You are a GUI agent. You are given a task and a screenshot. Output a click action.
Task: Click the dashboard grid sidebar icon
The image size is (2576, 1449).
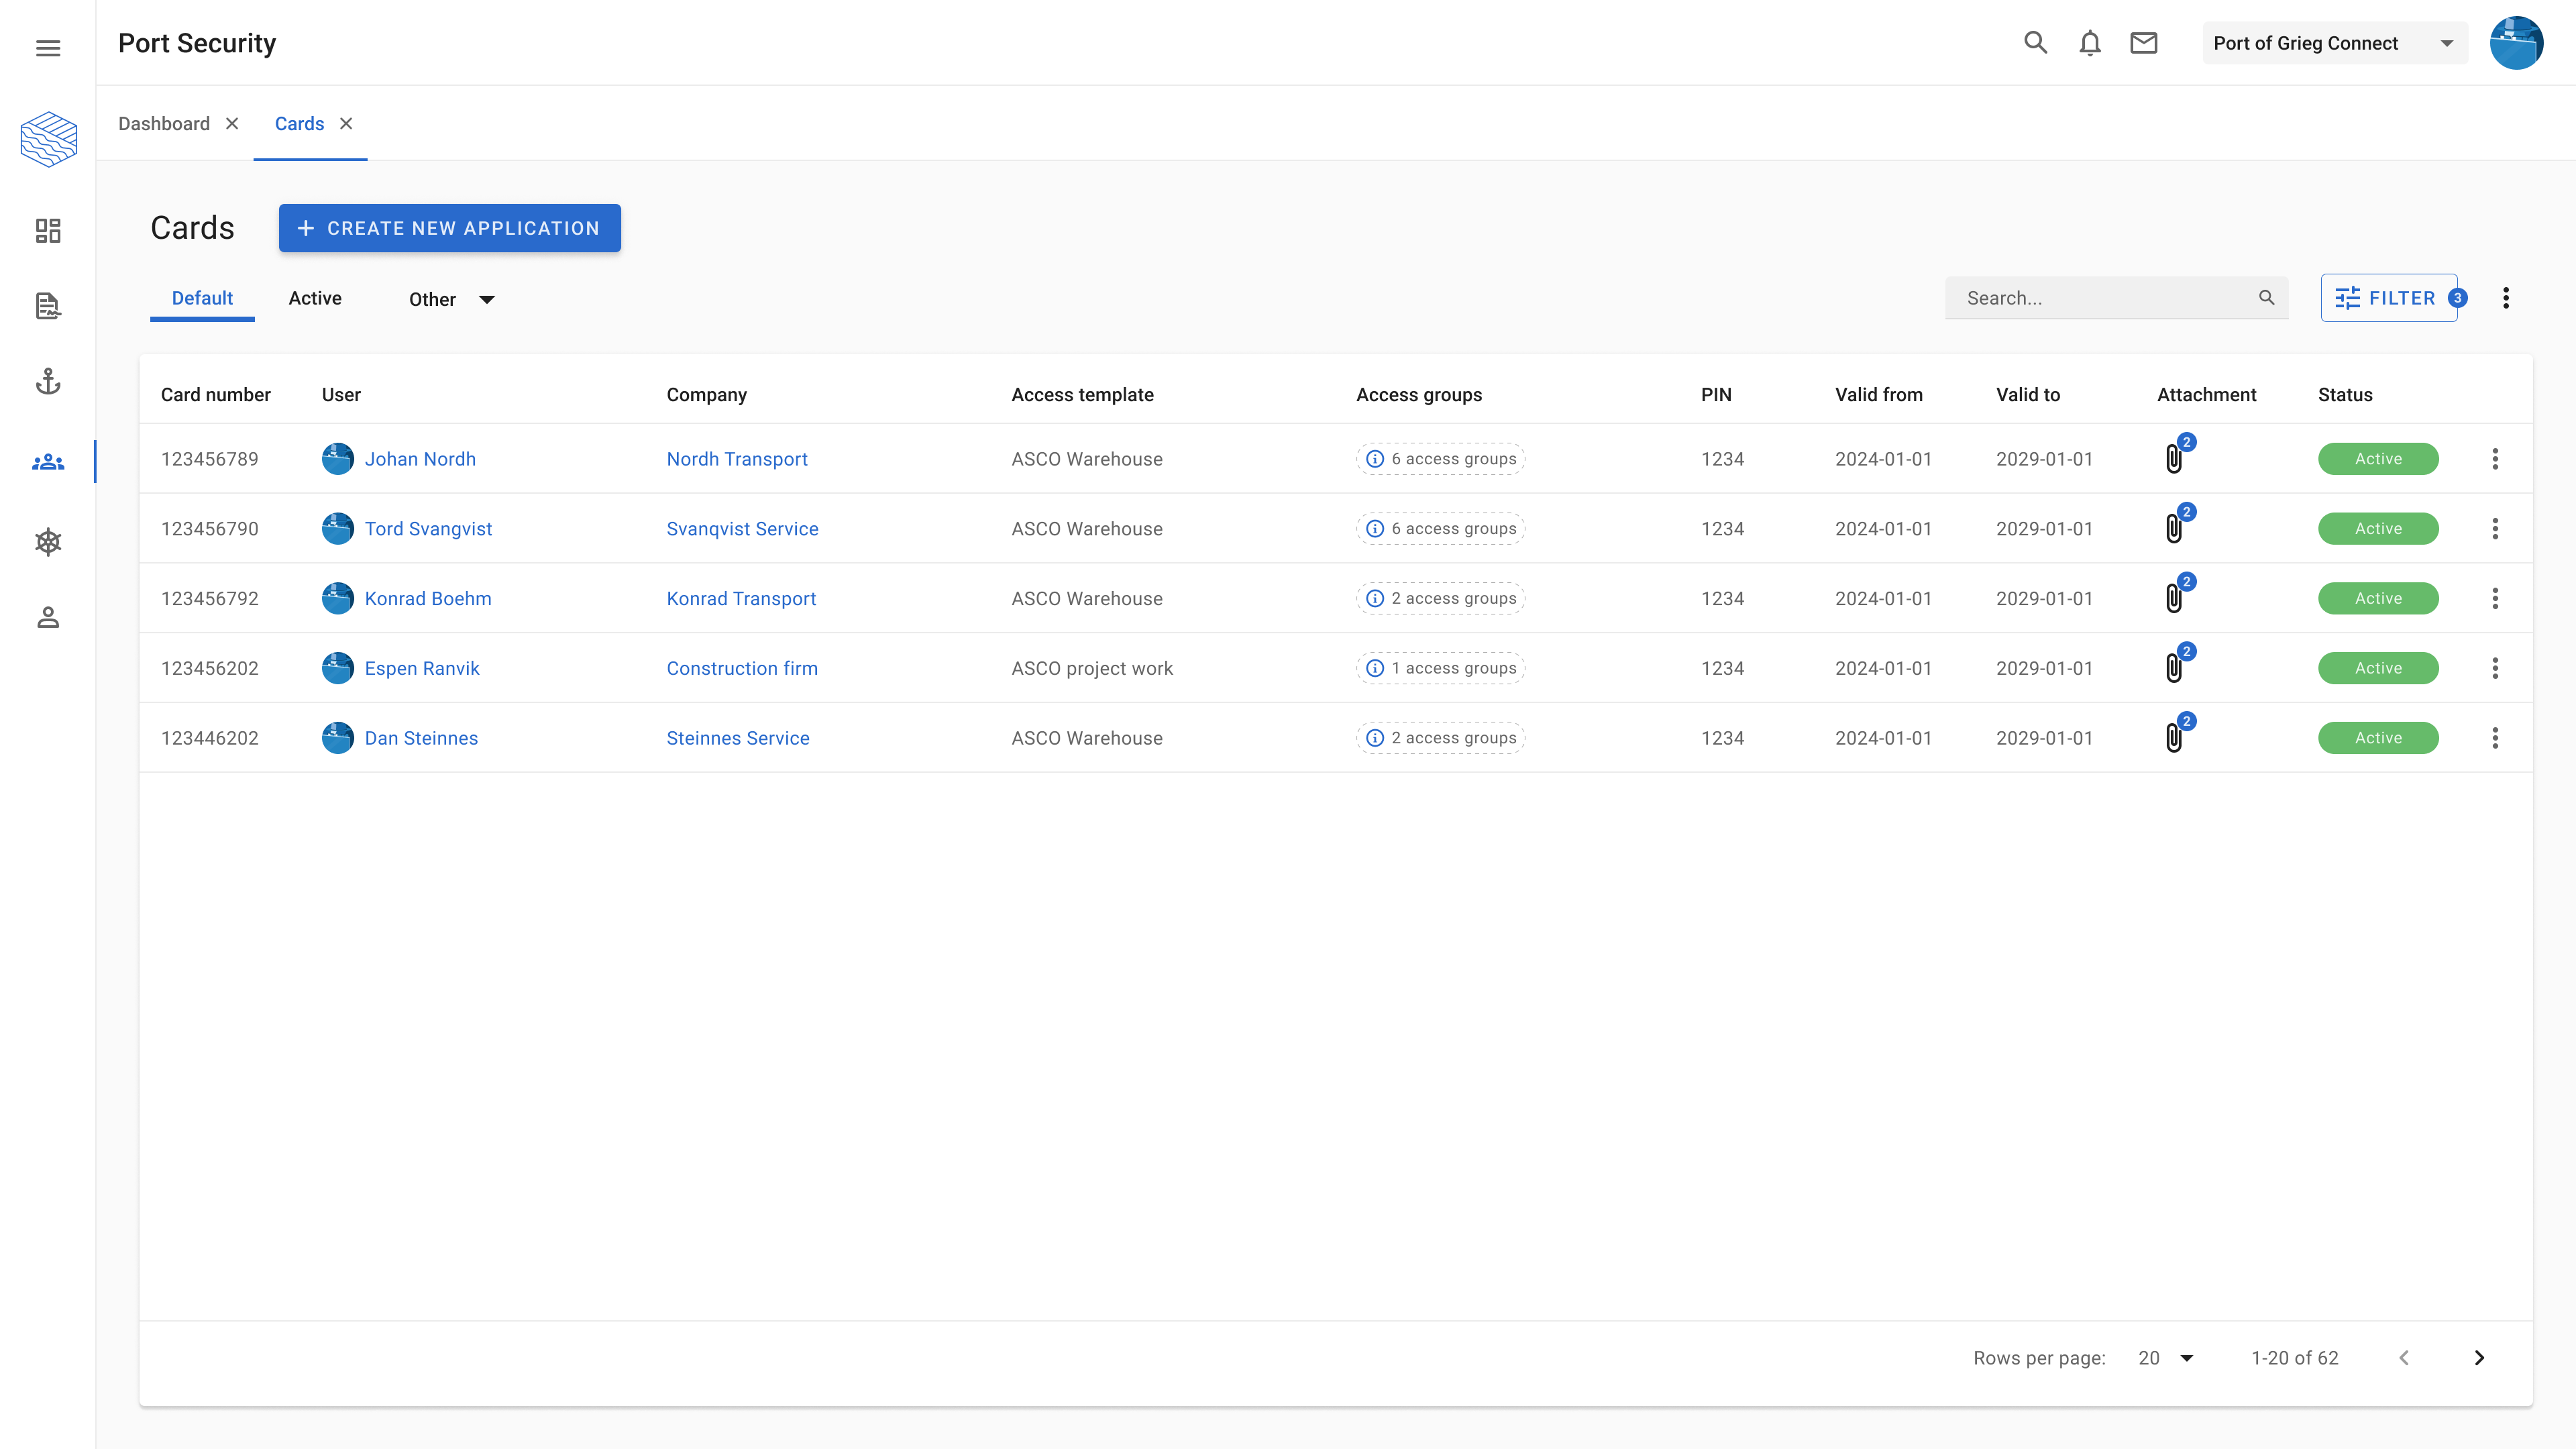click(x=48, y=231)
